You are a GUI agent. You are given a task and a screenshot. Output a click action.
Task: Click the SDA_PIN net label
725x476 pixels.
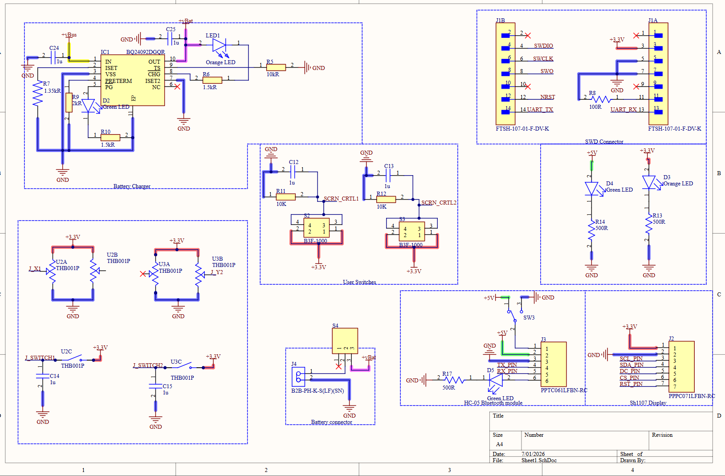coord(631,365)
